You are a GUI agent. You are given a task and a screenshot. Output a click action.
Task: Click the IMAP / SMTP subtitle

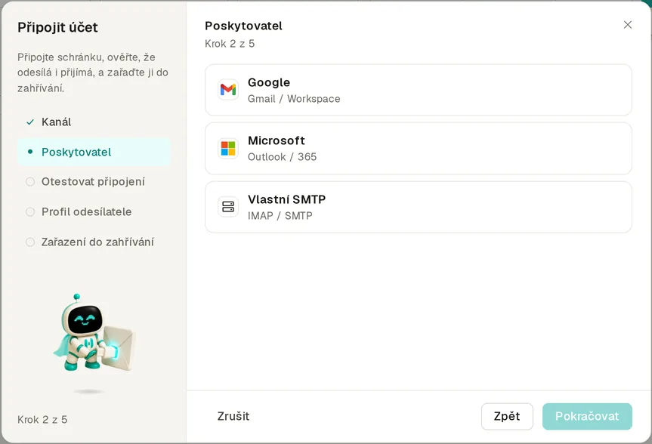280,216
